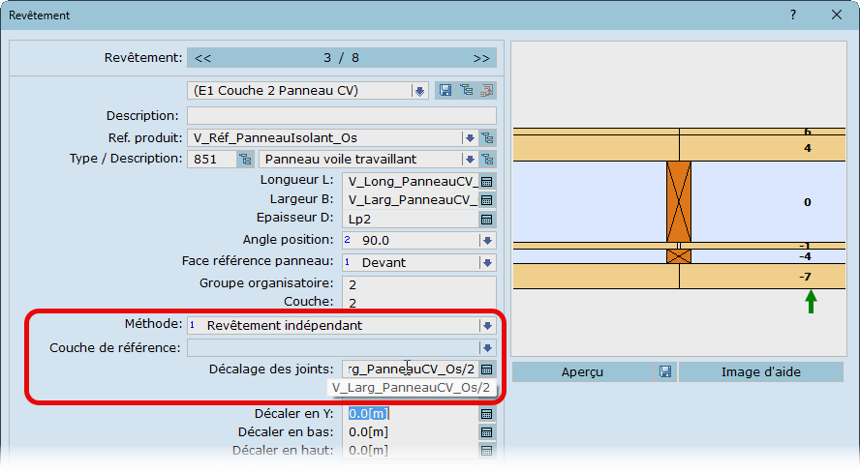860x473 pixels.
Task: Open calculator for Décaler en Y
Action: [487, 414]
